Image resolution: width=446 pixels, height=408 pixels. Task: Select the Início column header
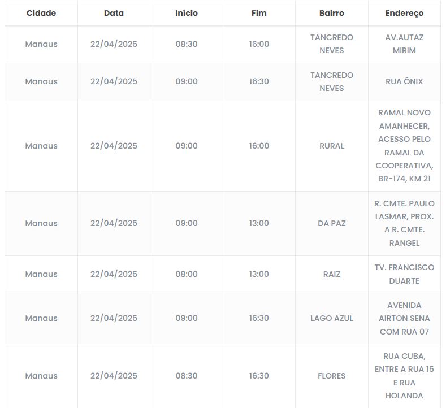(187, 13)
